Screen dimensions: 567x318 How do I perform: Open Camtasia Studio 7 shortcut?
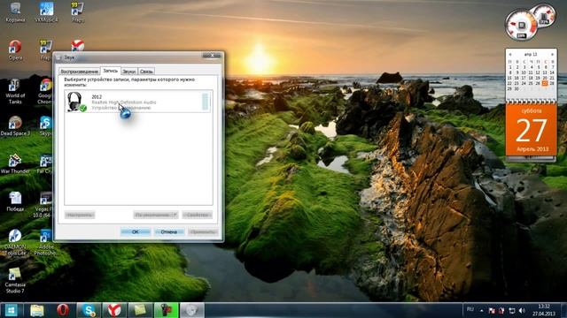pyautogui.click(x=15, y=281)
